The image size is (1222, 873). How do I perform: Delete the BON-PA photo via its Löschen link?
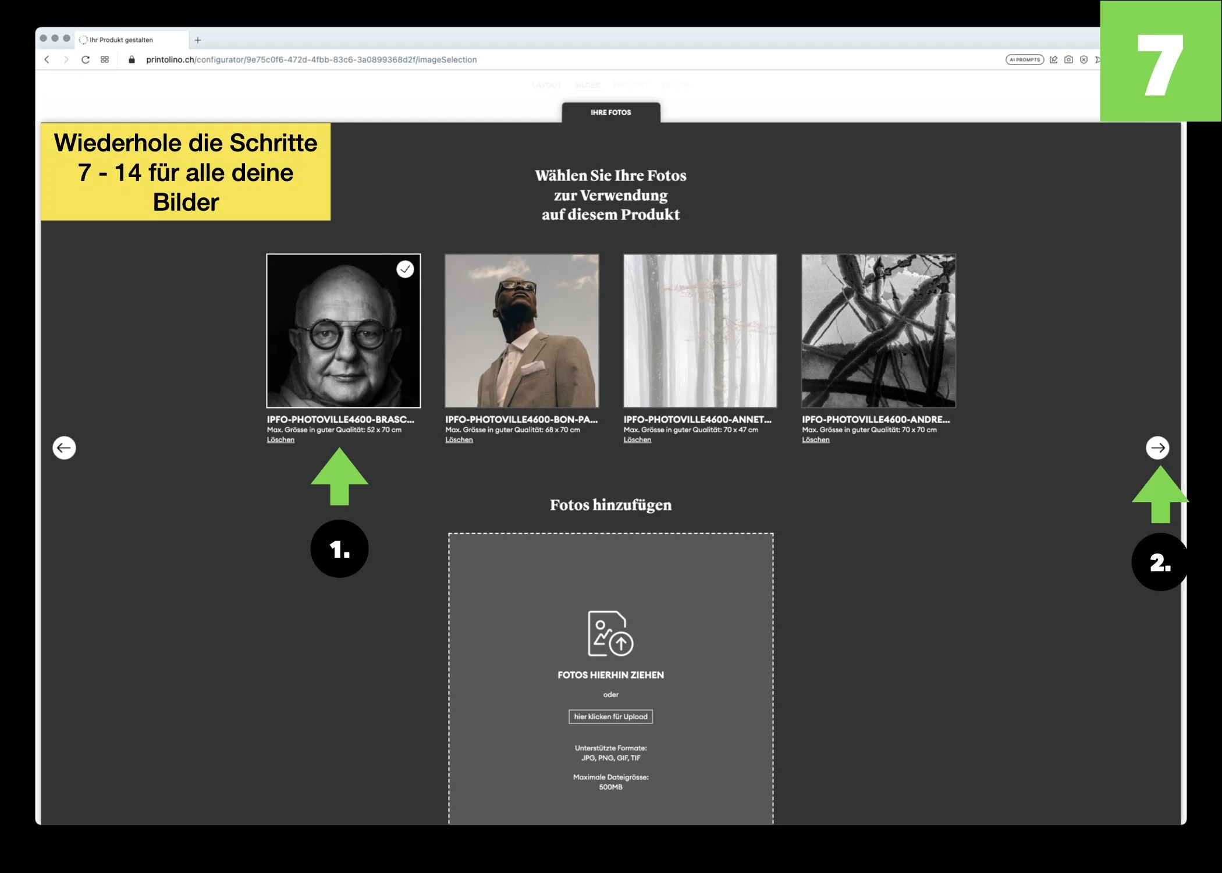pyautogui.click(x=459, y=440)
